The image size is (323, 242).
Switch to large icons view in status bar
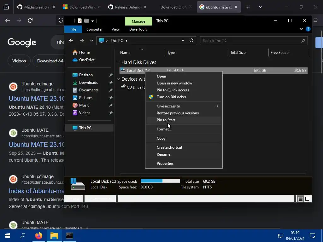click(x=307, y=199)
